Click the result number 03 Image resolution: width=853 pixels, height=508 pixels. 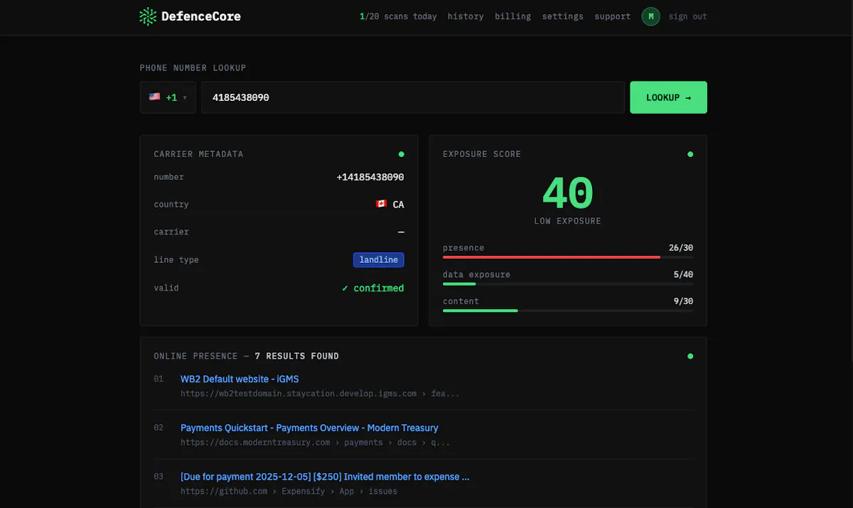[159, 477]
